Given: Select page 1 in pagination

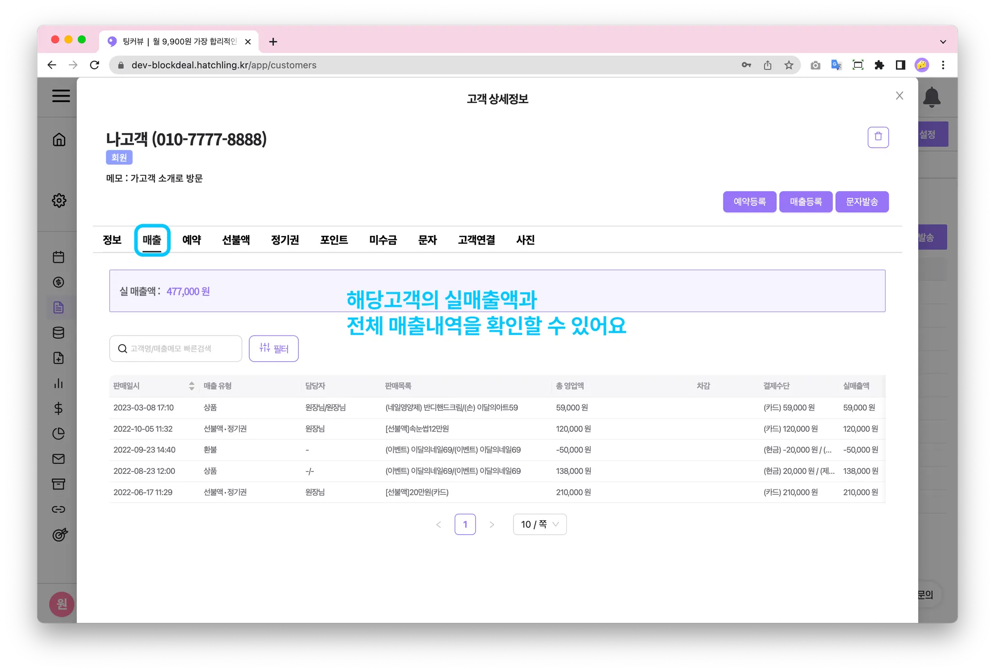Looking at the screenshot, I should tap(465, 524).
